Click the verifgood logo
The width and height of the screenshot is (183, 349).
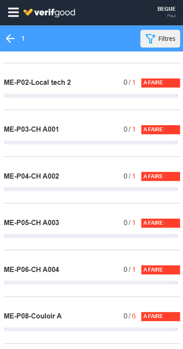(49, 12)
